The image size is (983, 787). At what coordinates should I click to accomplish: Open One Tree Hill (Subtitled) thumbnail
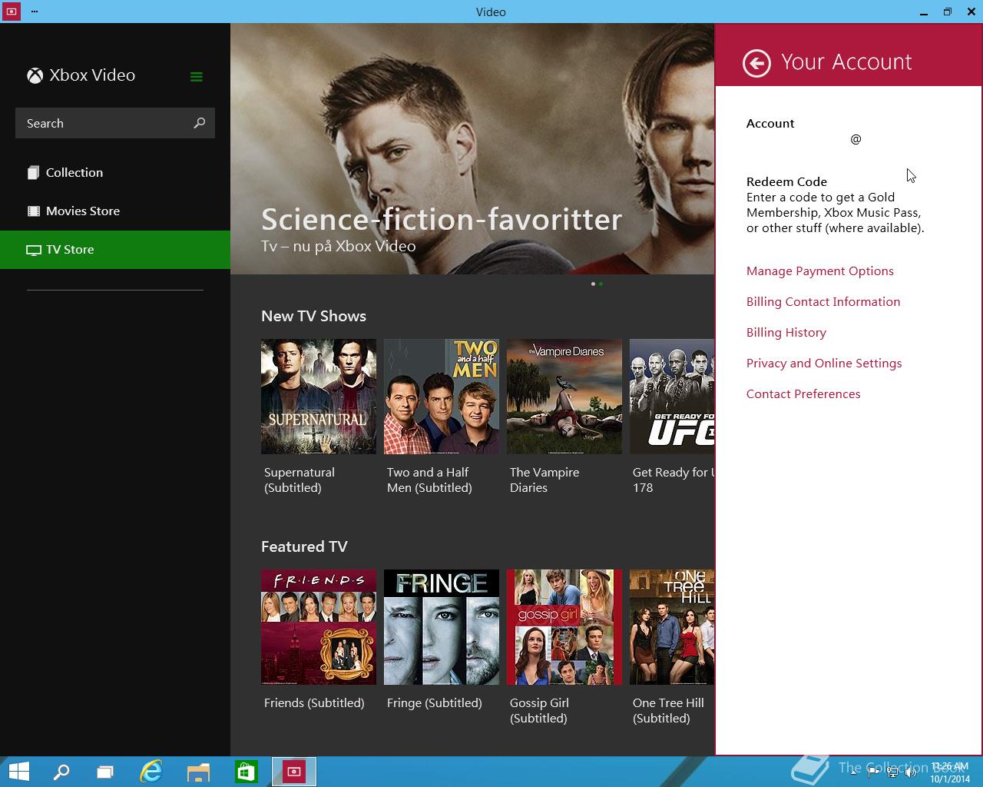click(672, 627)
